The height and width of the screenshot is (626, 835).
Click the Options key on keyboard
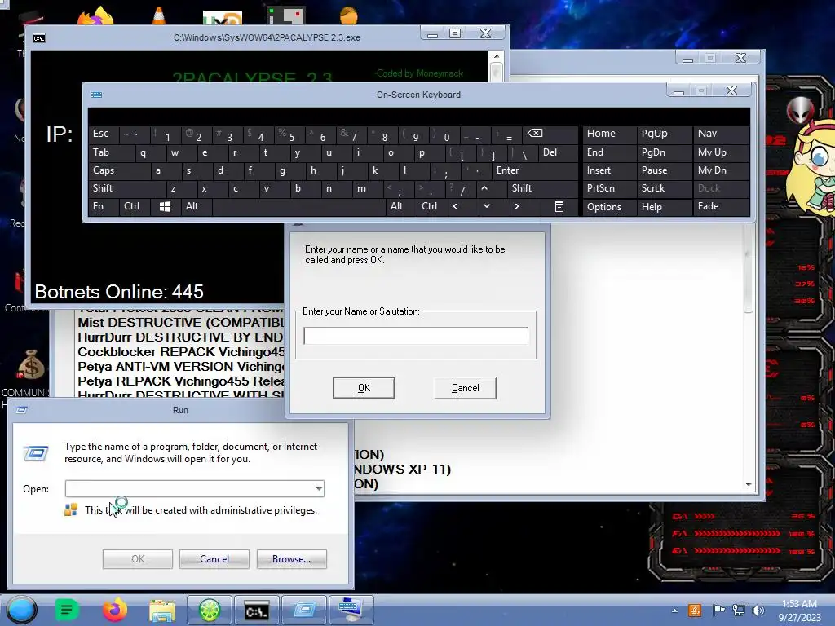608,206
